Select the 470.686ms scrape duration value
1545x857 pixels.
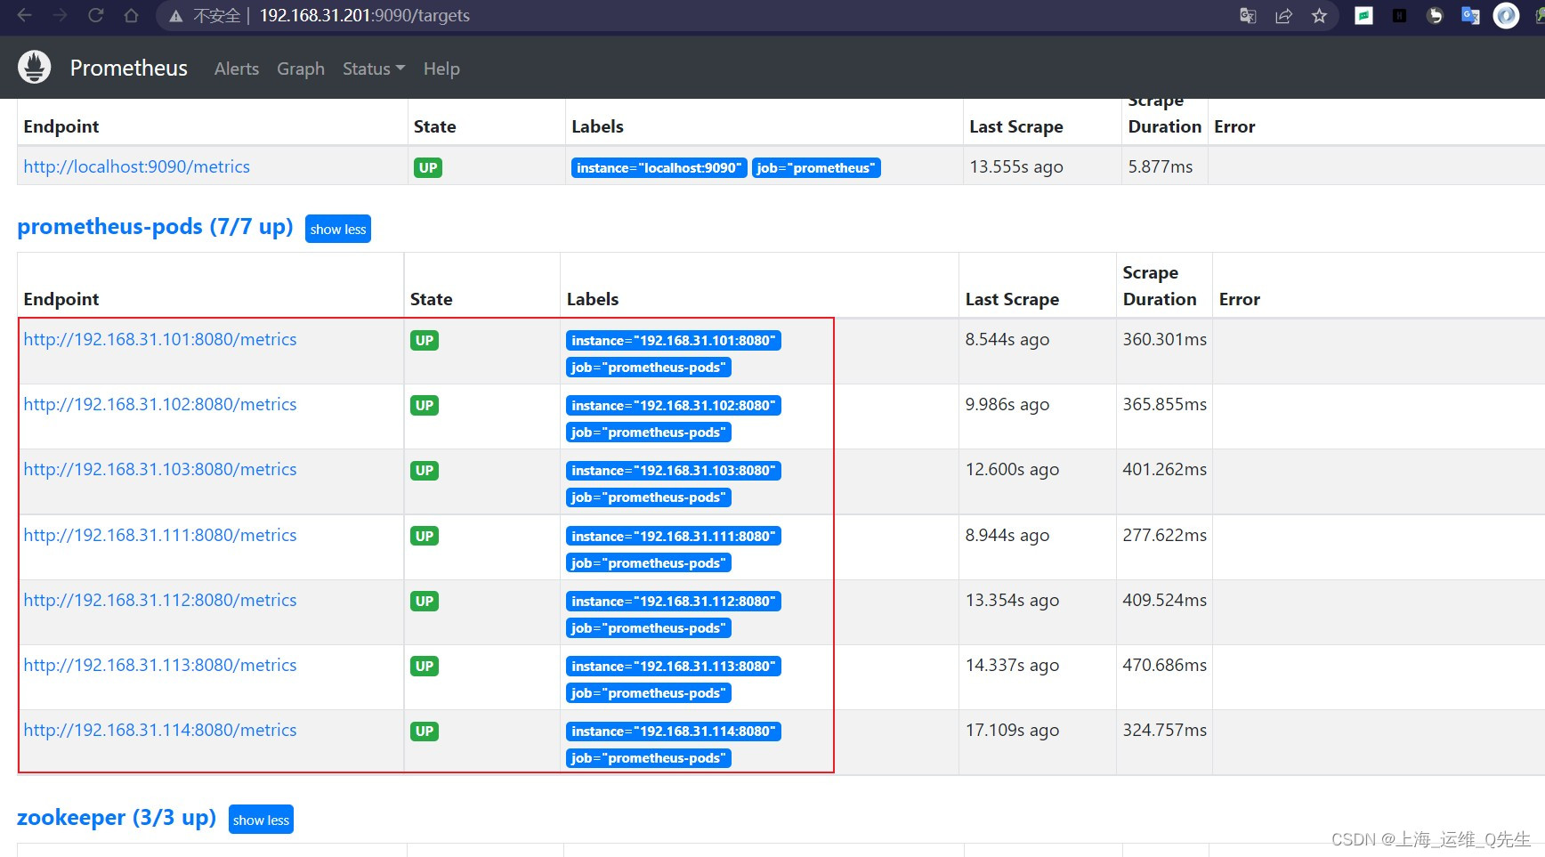[1164, 665]
